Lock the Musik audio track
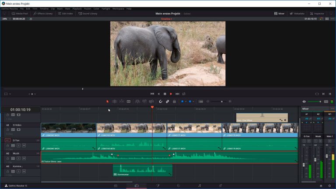Image resolution: width=336 pixels, height=189 pixels. coord(8,158)
